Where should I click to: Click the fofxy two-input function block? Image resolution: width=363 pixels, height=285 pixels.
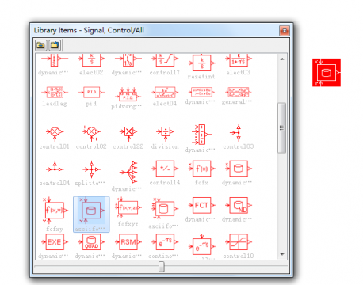pyautogui.click(x=55, y=210)
